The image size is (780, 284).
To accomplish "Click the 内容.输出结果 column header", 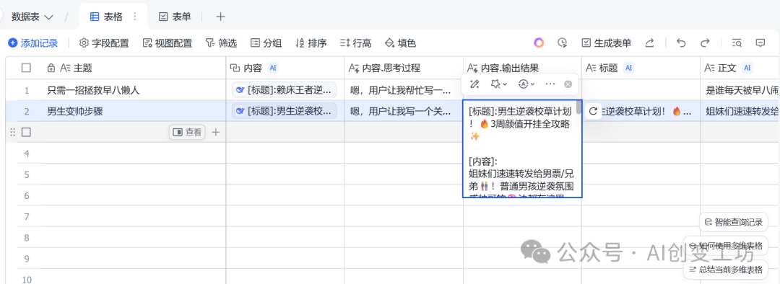I will pyautogui.click(x=522, y=68).
